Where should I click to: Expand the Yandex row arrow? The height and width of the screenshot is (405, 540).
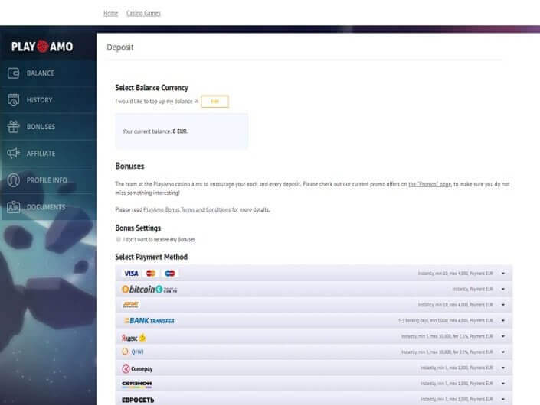click(x=503, y=336)
